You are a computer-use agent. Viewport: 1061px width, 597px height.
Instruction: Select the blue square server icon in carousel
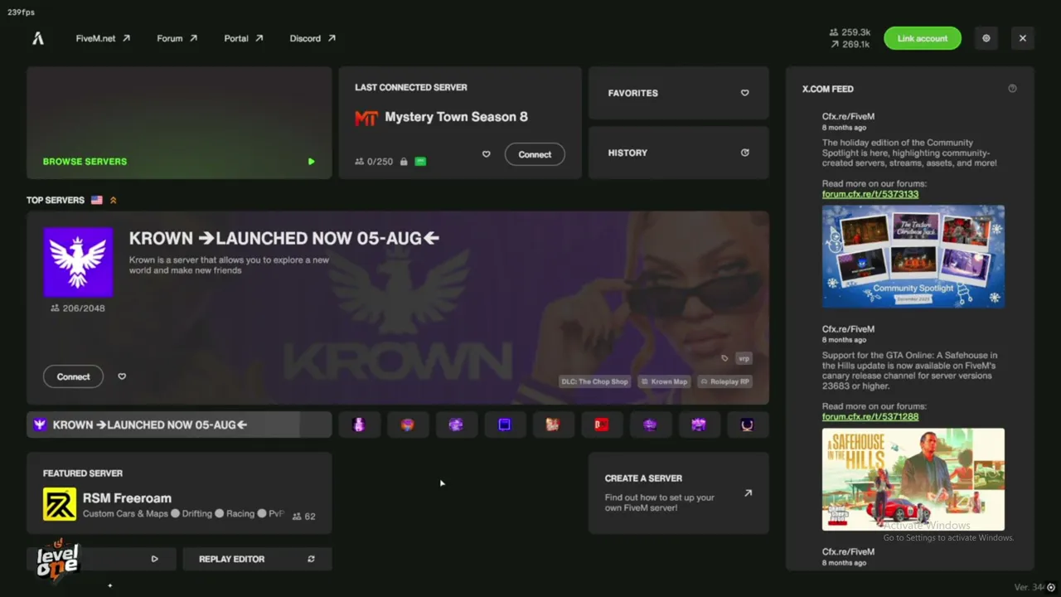(504, 425)
